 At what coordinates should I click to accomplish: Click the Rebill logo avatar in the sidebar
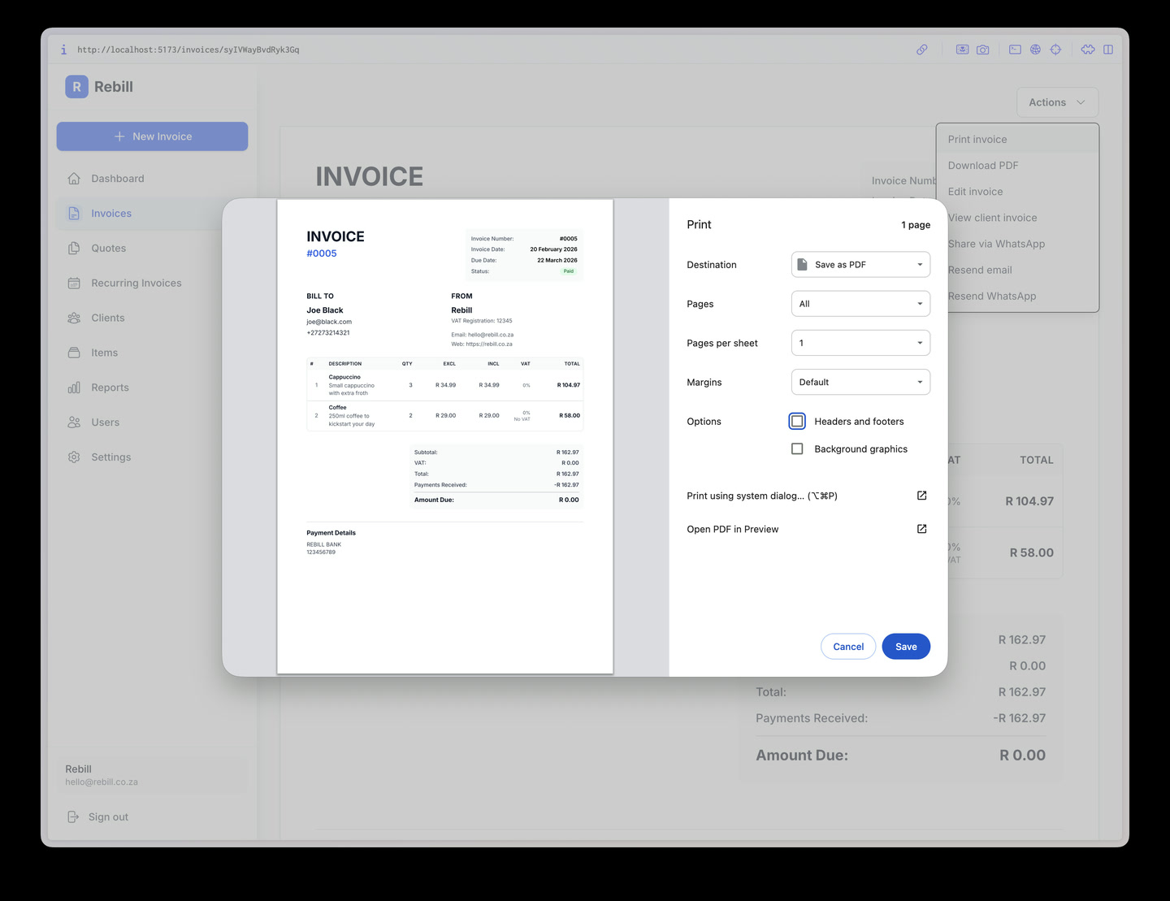pyautogui.click(x=76, y=86)
